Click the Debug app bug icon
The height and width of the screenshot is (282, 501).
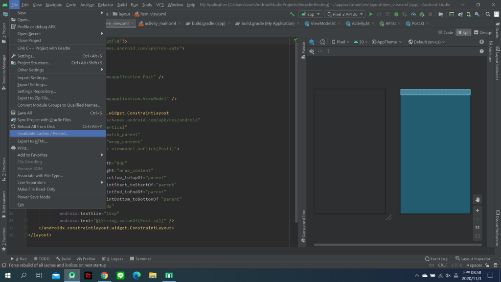coord(396,14)
